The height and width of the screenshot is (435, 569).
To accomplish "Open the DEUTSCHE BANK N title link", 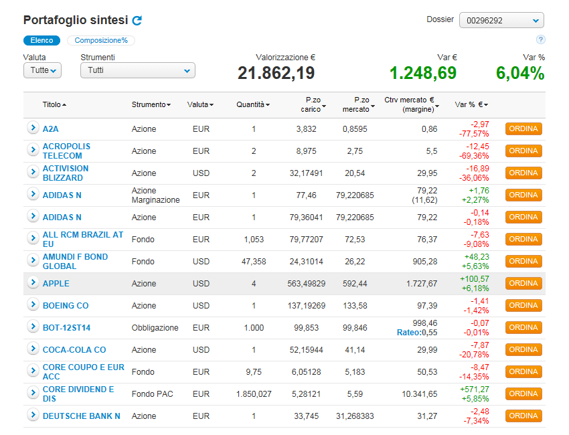I will (x=81, y=416).
